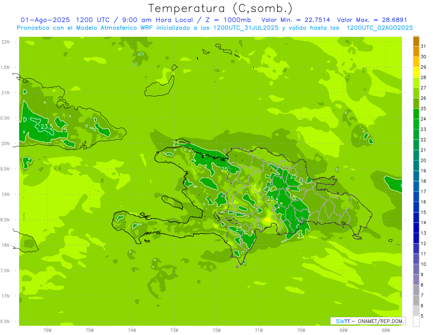Click the colorbar label '30'
The image size is (433, 335).
[x=423, y=57]
